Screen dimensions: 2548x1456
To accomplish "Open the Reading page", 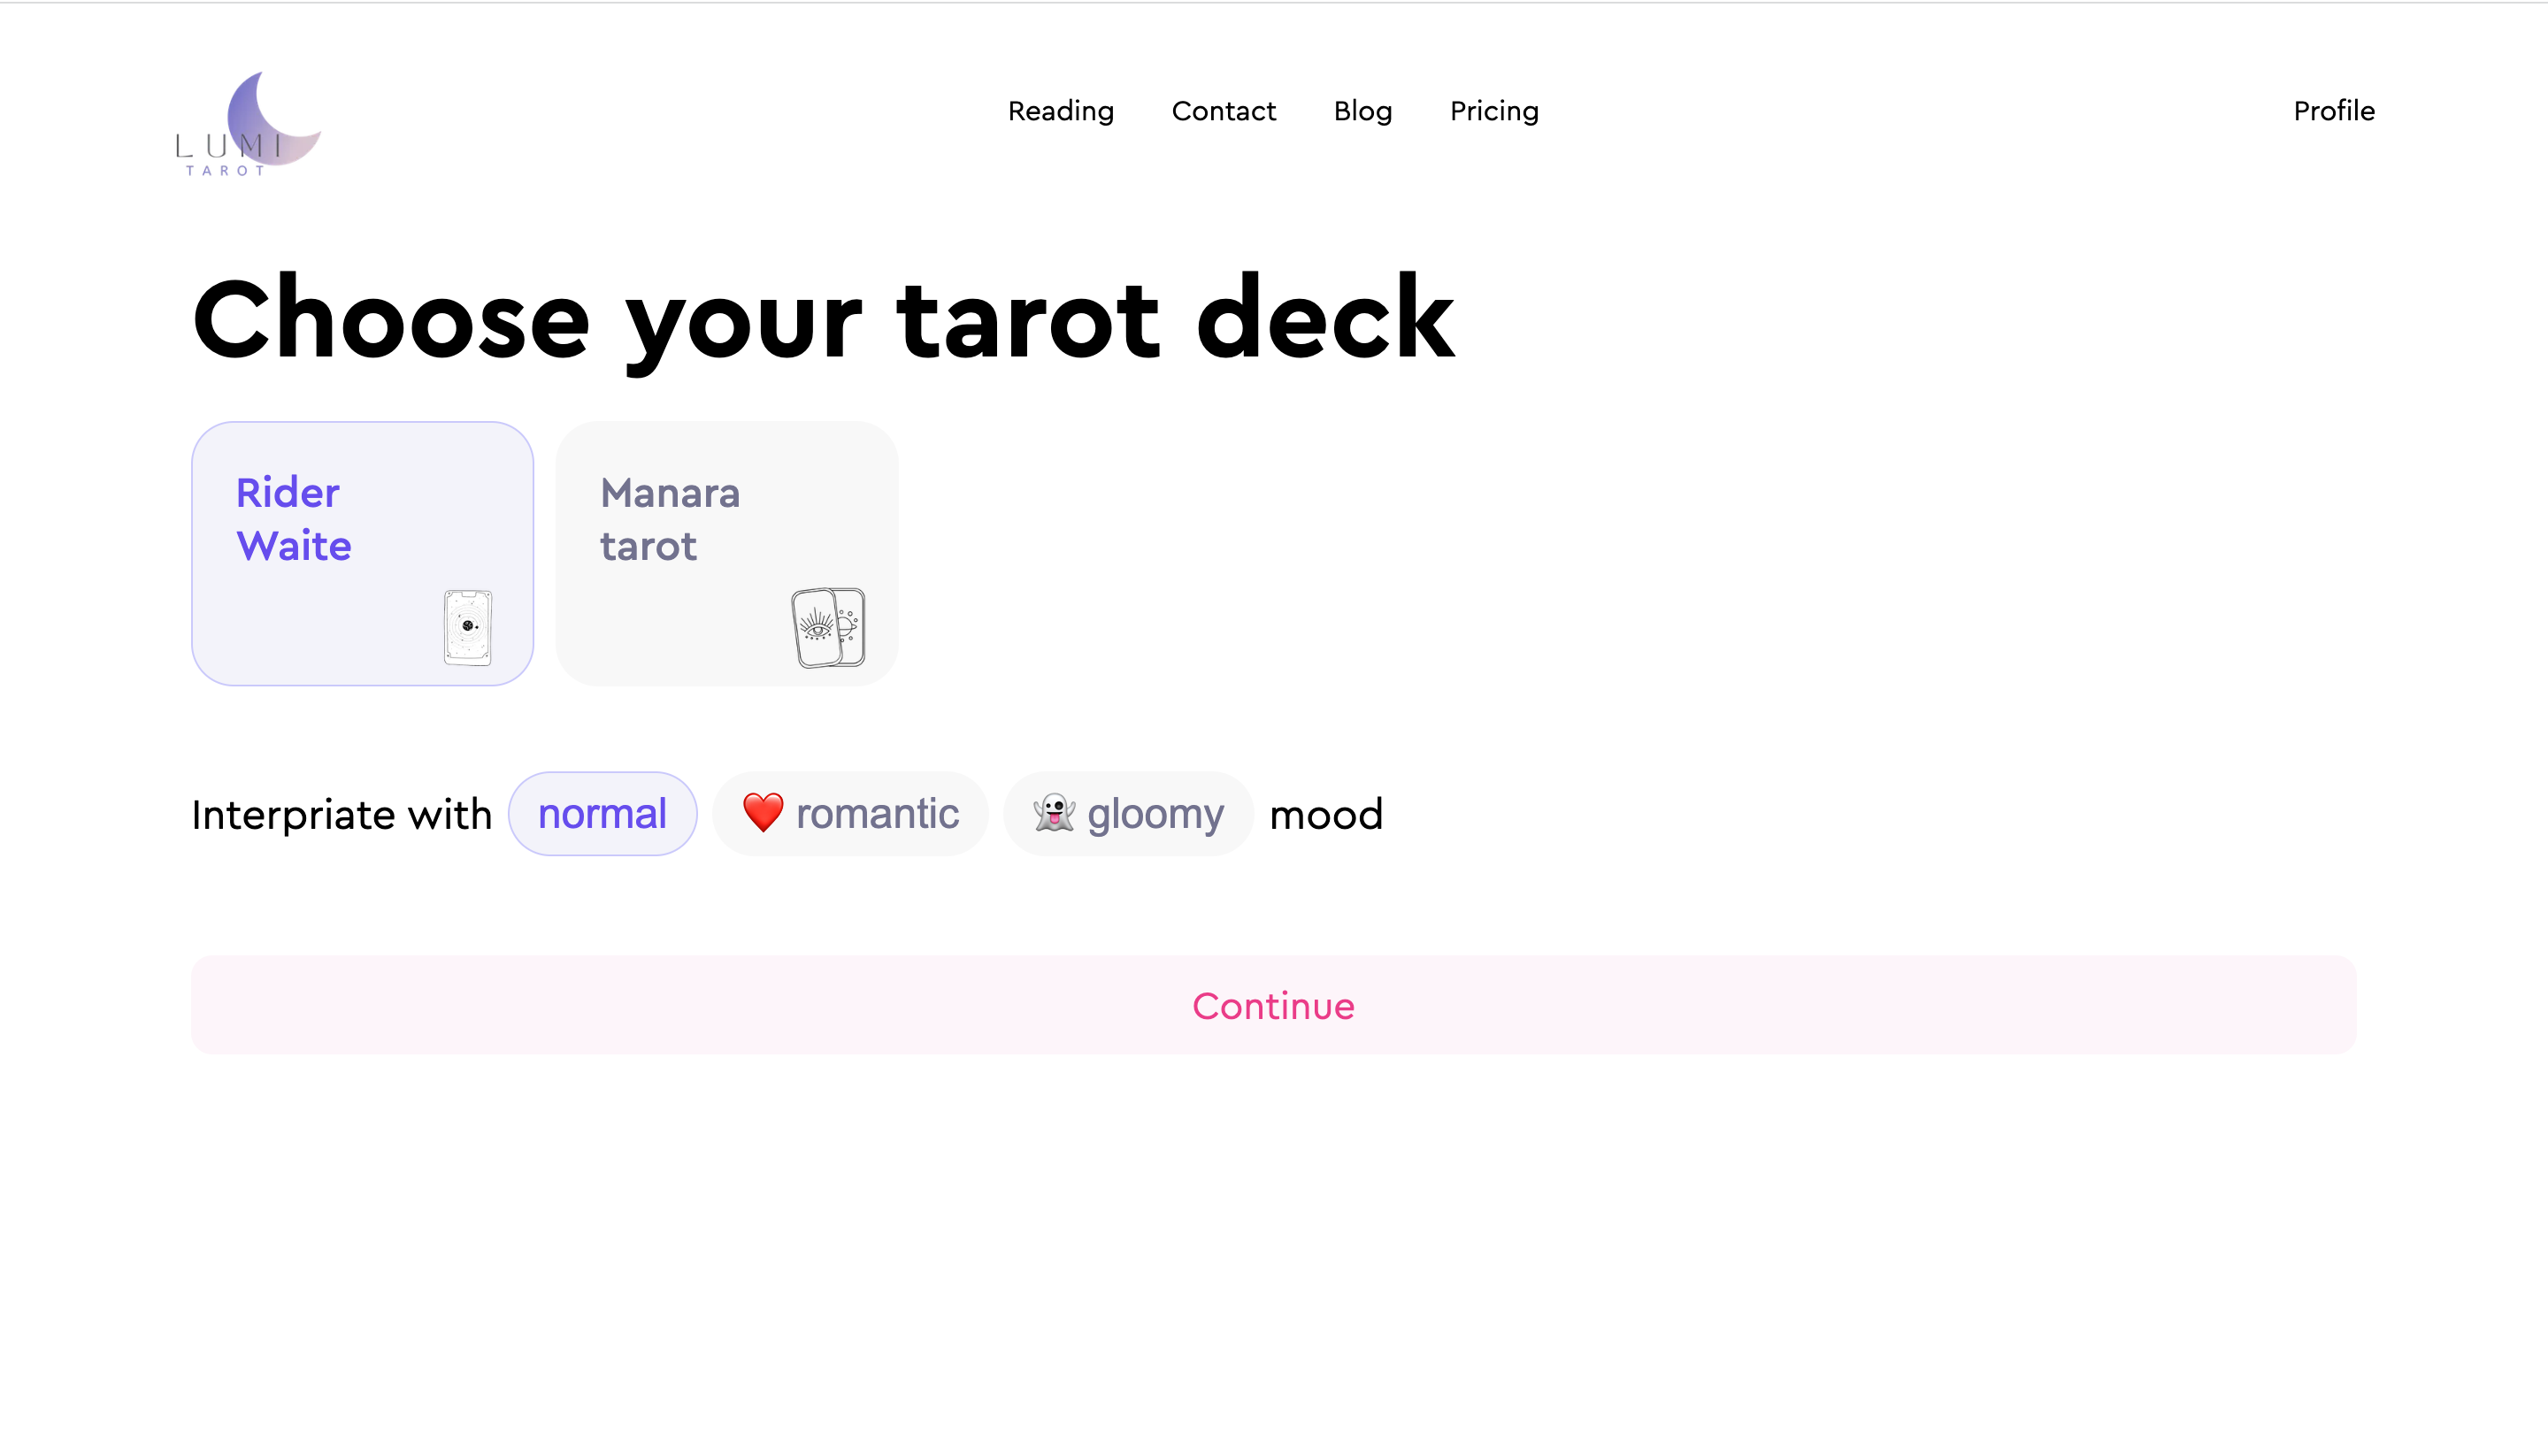I will coord(1060,111).
